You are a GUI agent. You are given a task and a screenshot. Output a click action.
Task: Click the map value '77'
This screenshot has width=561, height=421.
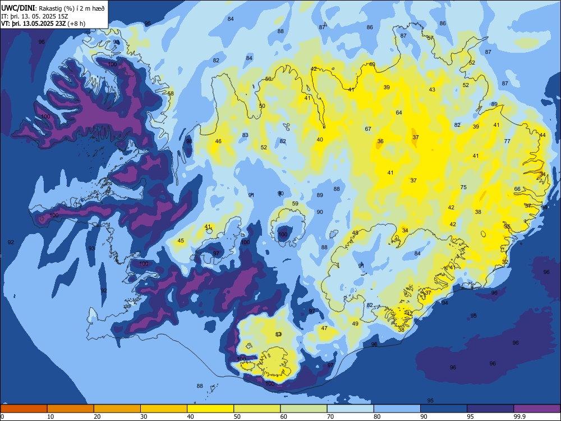[507, 141]
